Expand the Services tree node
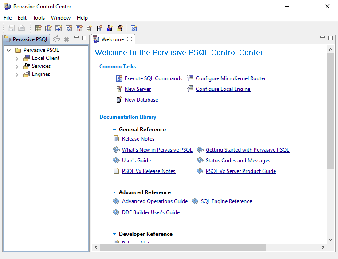338x259 pixels. pos(17,67)
